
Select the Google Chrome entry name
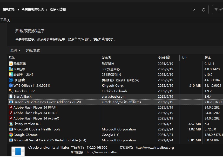pos(26,135)
